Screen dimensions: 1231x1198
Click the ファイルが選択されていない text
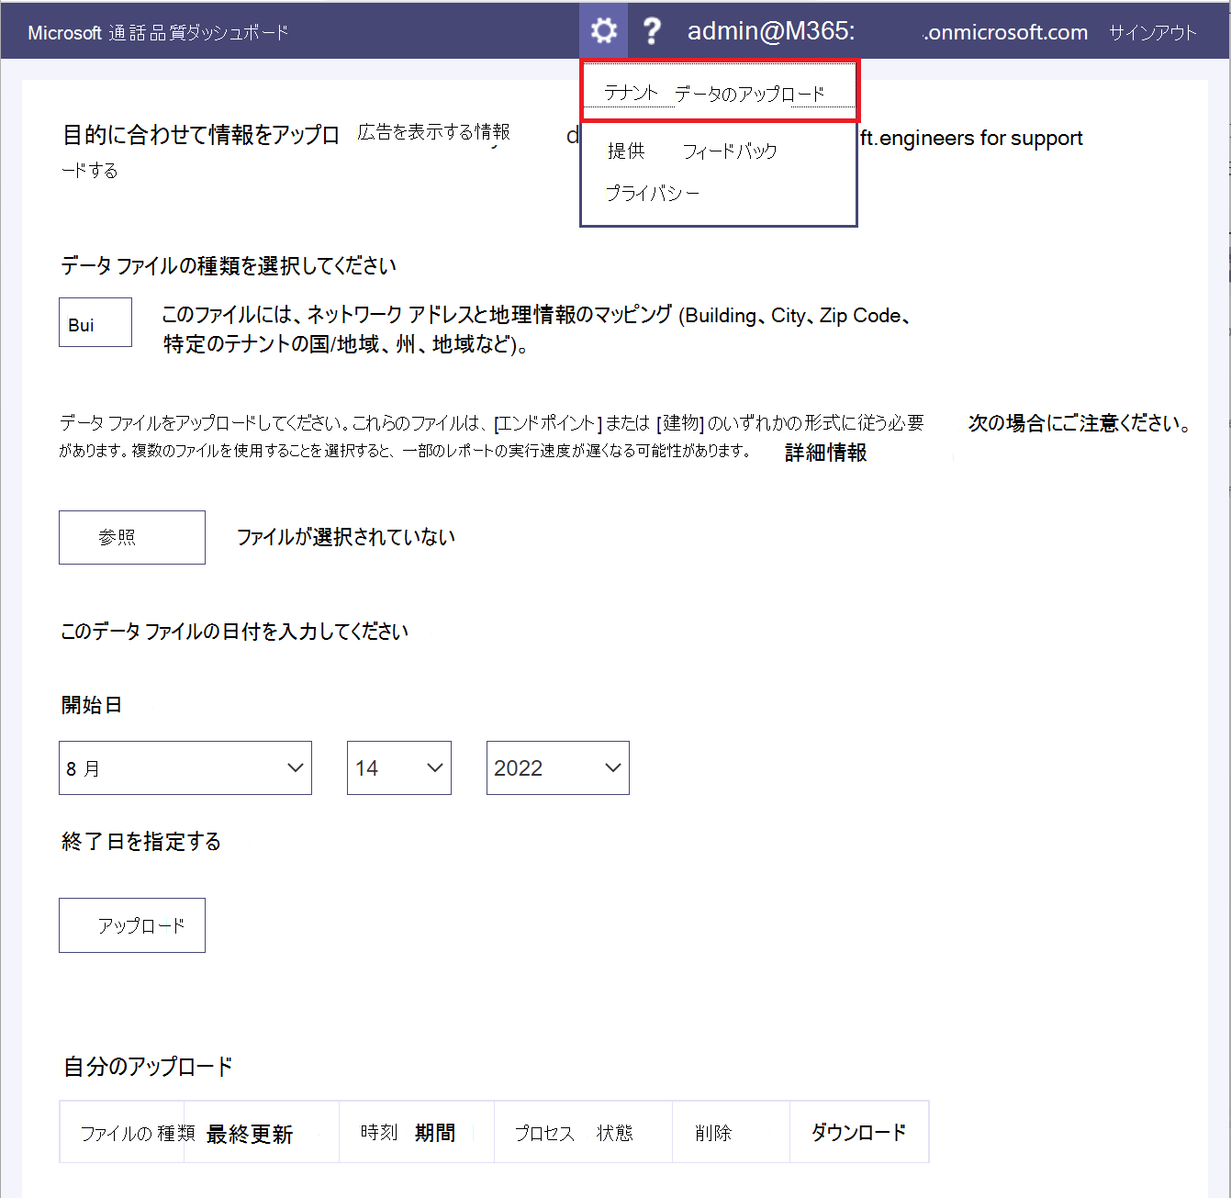click(x=346, y=537)
